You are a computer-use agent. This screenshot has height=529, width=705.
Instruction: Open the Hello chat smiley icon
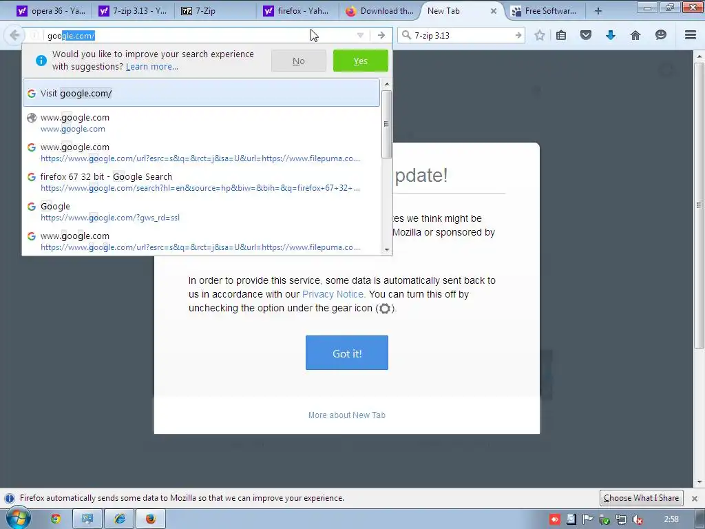pyautogui.click(x=660, y=35)
